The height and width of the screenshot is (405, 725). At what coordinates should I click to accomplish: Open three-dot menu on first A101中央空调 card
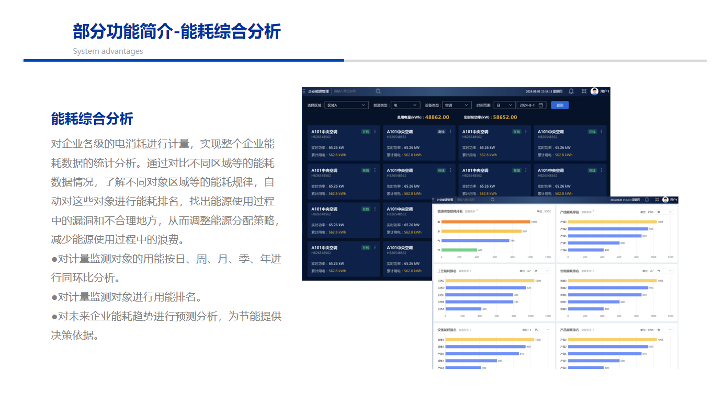pyautogui.click(x=375, y=132)
